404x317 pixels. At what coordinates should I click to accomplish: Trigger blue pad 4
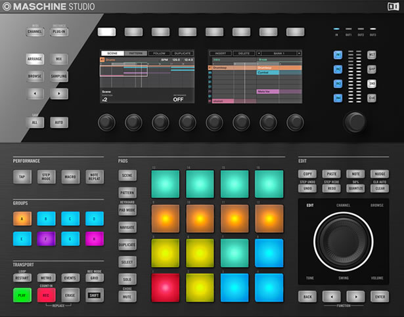pos(269,287)
